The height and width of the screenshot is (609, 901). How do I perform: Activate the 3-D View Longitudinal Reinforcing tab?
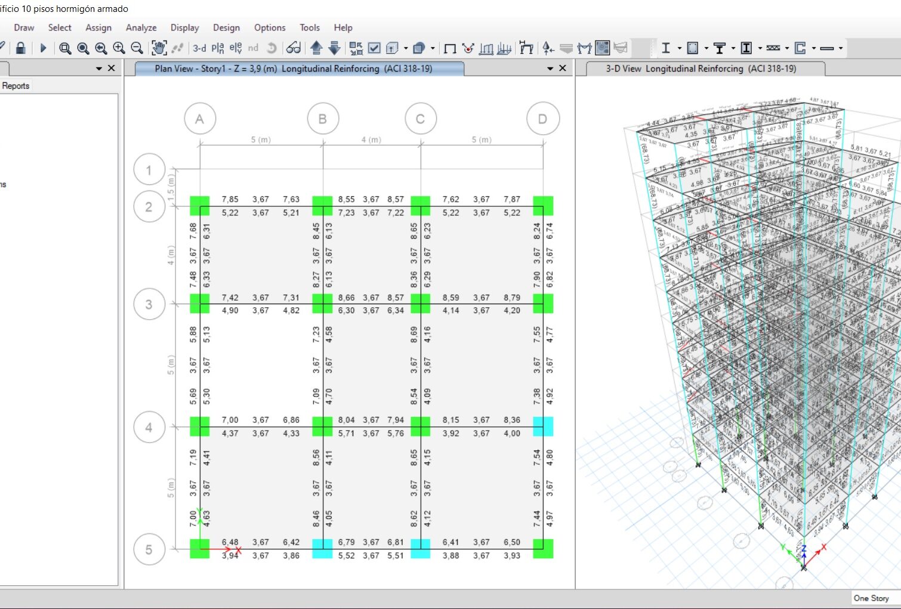coord(706,69)
